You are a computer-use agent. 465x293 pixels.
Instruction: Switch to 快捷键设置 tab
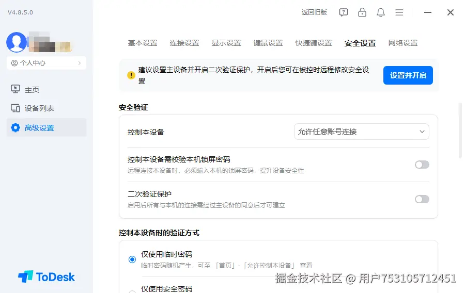pyautogui.click(x=314, y=43)
